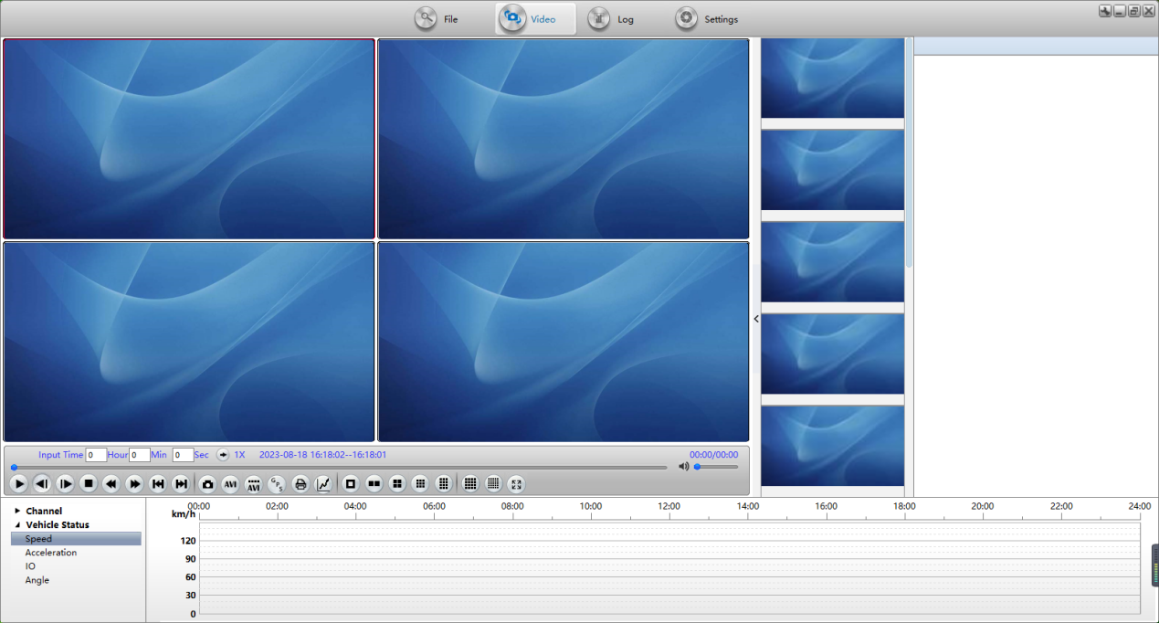Switch to single-window view layout

coord(351,484)
